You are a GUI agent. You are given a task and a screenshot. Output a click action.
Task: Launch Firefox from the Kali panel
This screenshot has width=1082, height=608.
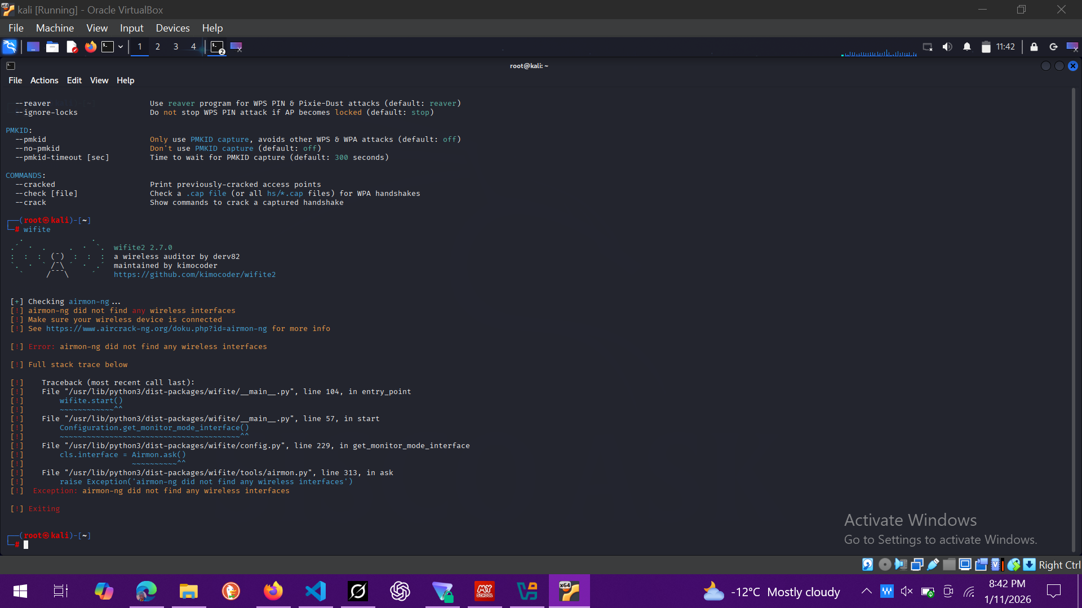(x=91, y=47)
